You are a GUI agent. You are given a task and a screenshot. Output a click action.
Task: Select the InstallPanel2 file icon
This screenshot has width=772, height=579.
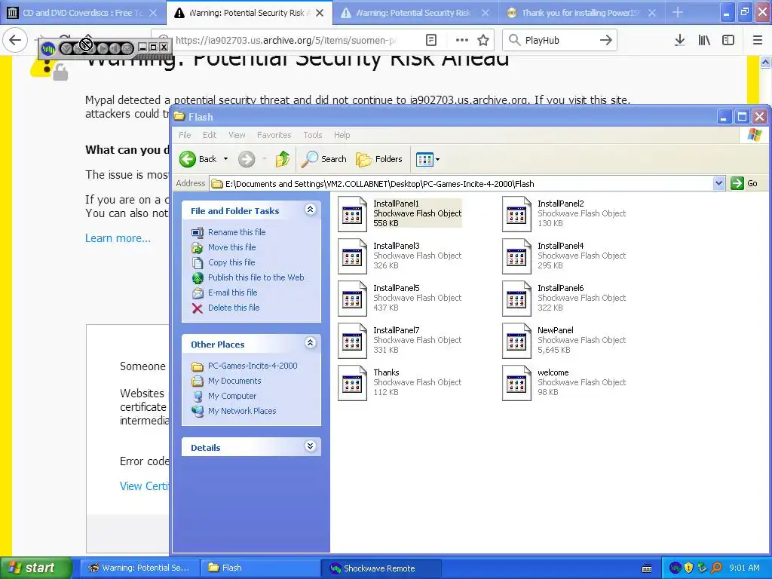(517, 214)
